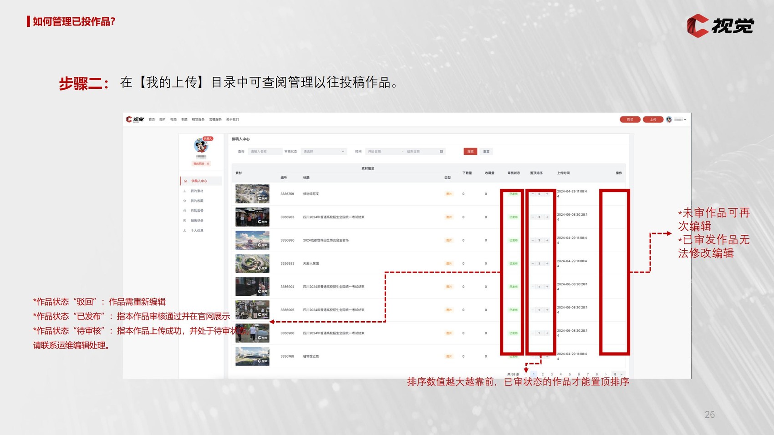Decrease pin order for item 3356903
Viewport: 774px width, 435px height.
tap(533, 217)
